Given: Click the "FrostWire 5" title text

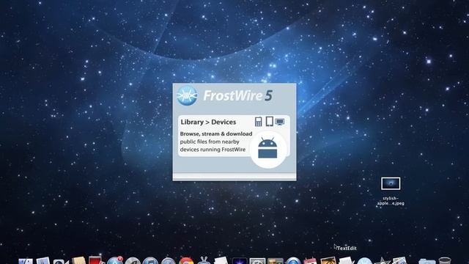Looking at the screenshot, I should [x=237, y=96].
